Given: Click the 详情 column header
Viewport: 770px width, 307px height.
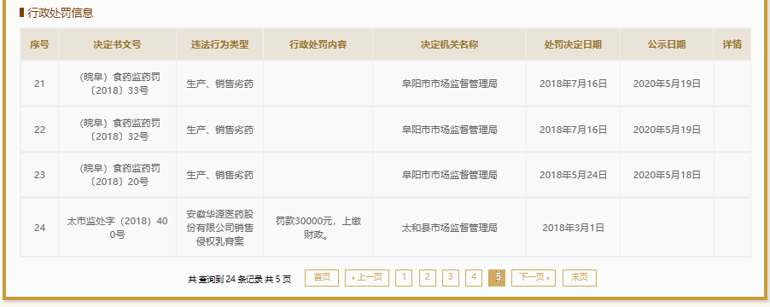Looking at the screenshot, I should [x=732, y=44].
